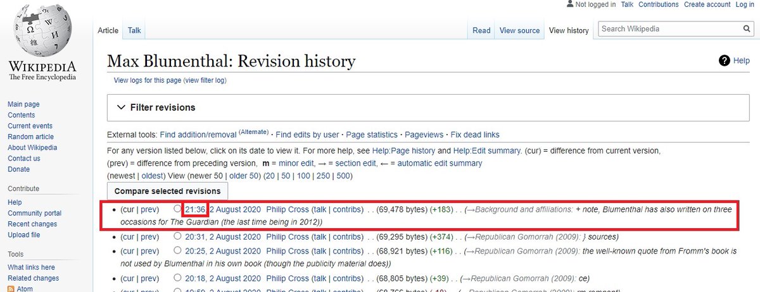Click the Help question mark icon
The height and width of the screenshot is (292, 760).
pyautogui.click(x=725, y=61)
